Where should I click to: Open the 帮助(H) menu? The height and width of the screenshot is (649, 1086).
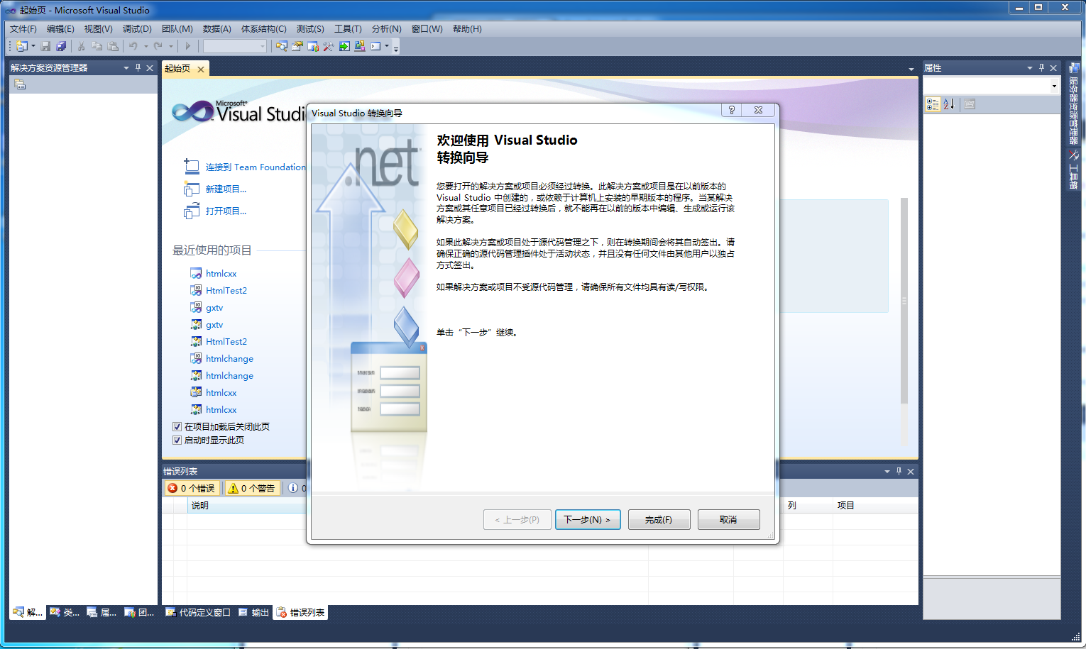tap(467, 28)
